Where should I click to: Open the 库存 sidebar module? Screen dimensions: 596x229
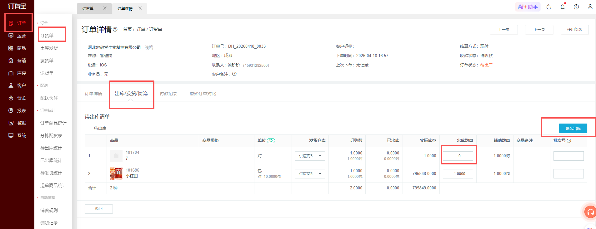tap(18, 73)
